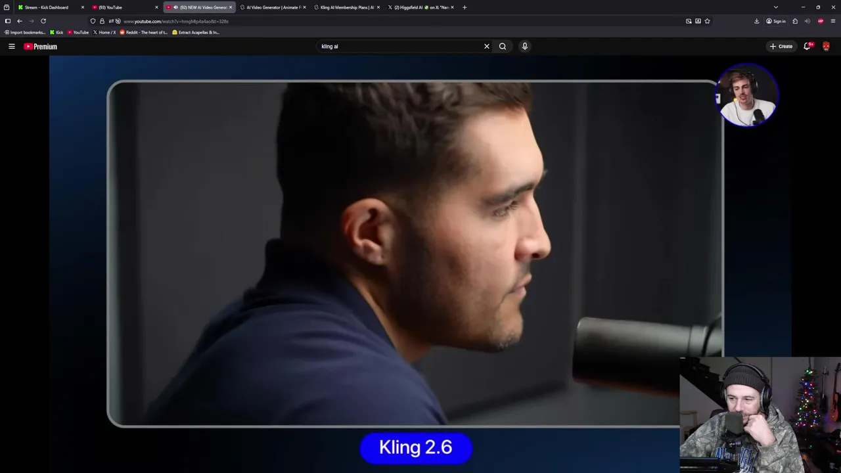Open tracking protection shield icon
Image resolution: width=841 pixels, height=473 pixels.
pyautogui.click(x=93, y=21)
